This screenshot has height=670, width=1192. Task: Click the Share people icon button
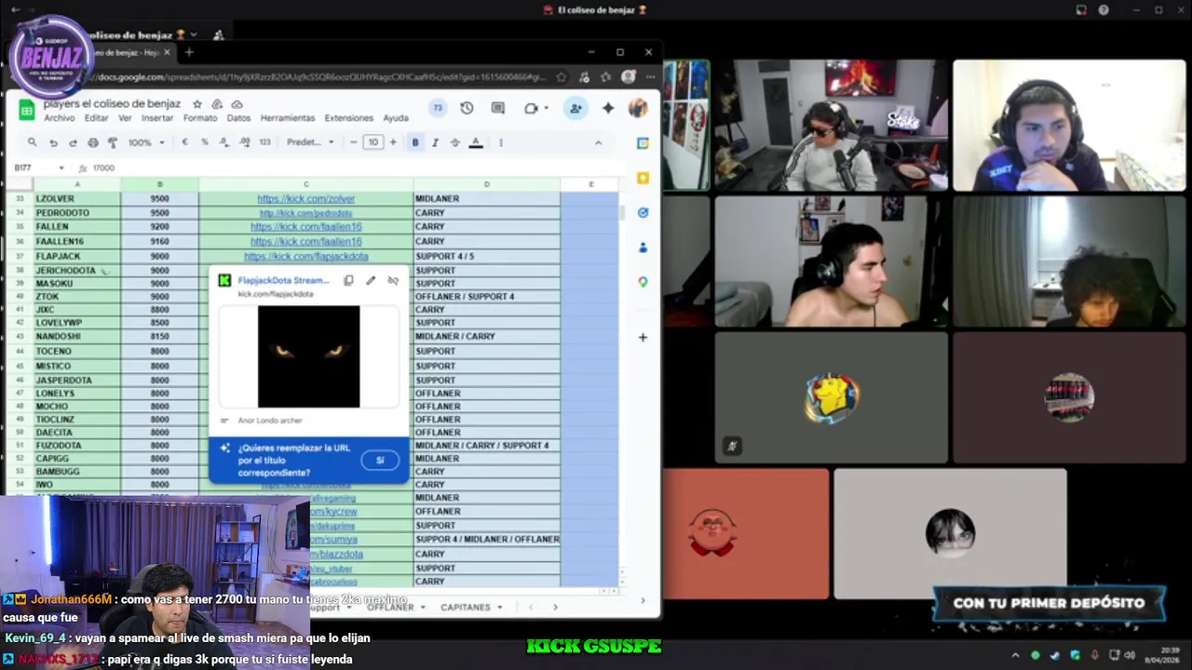[x=576, y=108]
